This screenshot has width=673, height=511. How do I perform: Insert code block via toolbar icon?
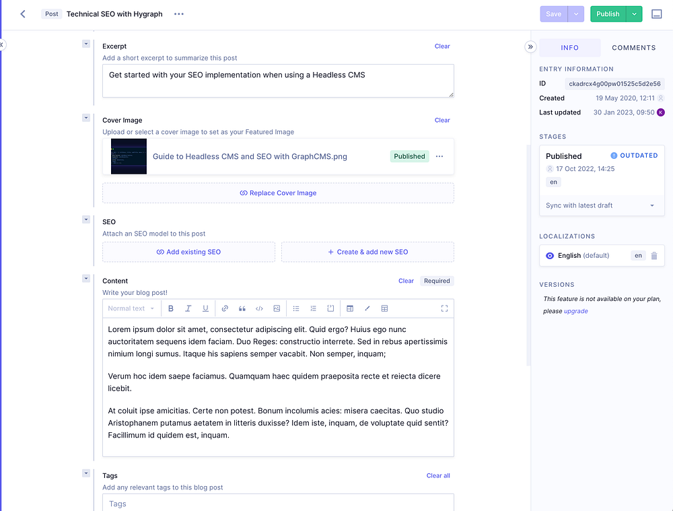259,308
